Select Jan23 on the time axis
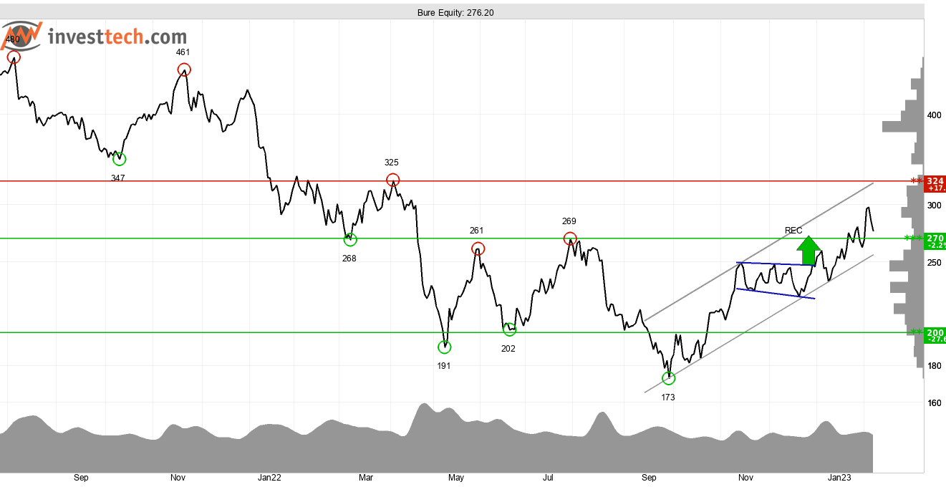946x487 pixels. click(840, 478)
